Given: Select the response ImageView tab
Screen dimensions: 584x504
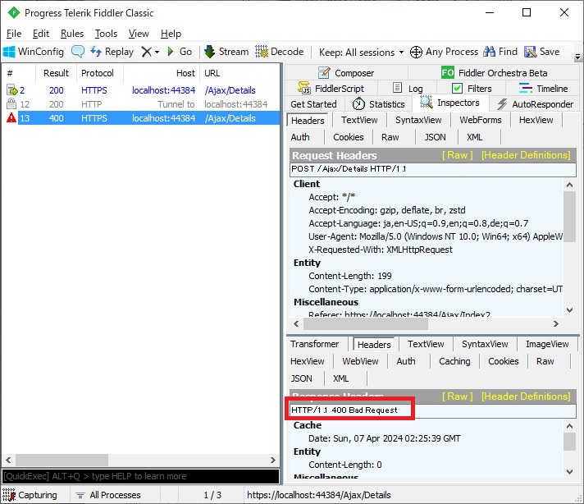Looking at the screenshot, I should pyautogui.click(x=547, y=344).
